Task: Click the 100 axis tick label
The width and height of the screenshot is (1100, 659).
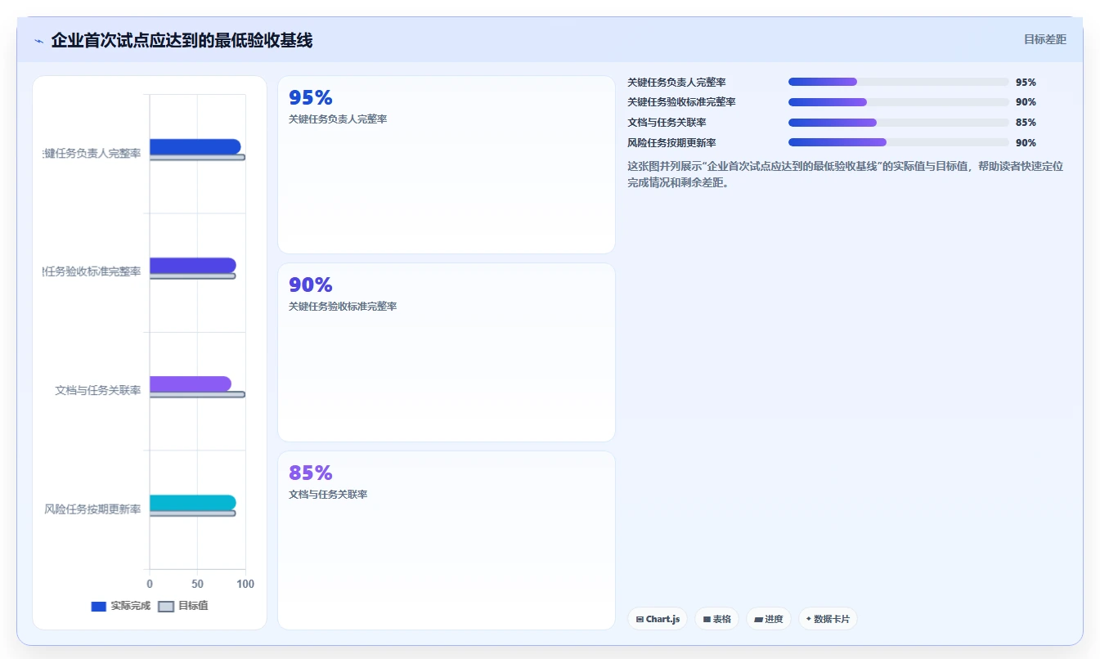Action: [245, 584]
